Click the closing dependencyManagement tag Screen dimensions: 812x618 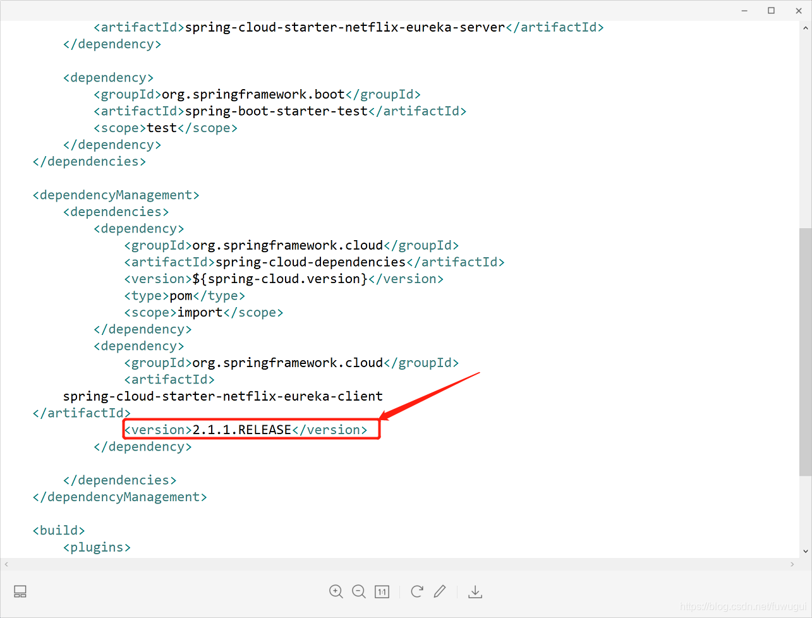[x=119, y=497]
